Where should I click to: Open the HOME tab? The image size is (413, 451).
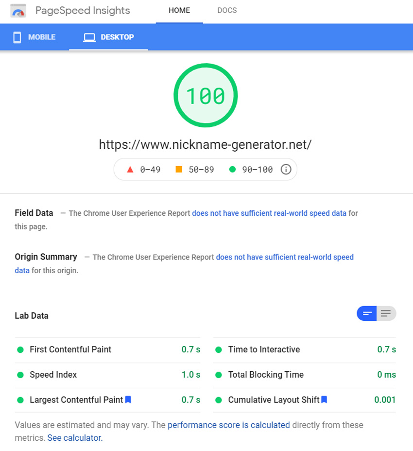[x=179, y=11]
